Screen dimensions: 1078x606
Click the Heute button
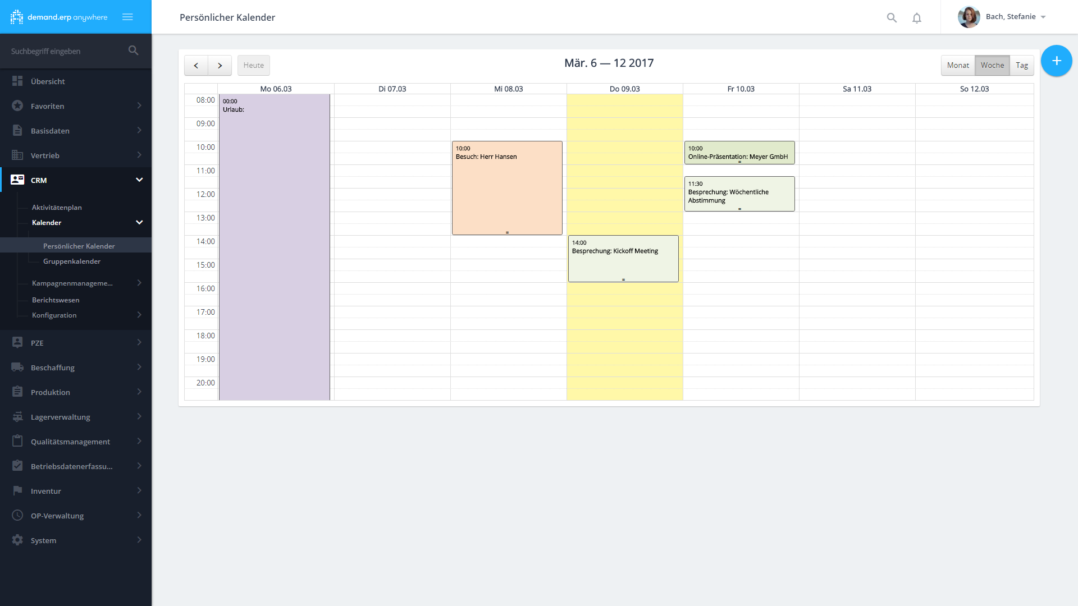coord(254,66)
